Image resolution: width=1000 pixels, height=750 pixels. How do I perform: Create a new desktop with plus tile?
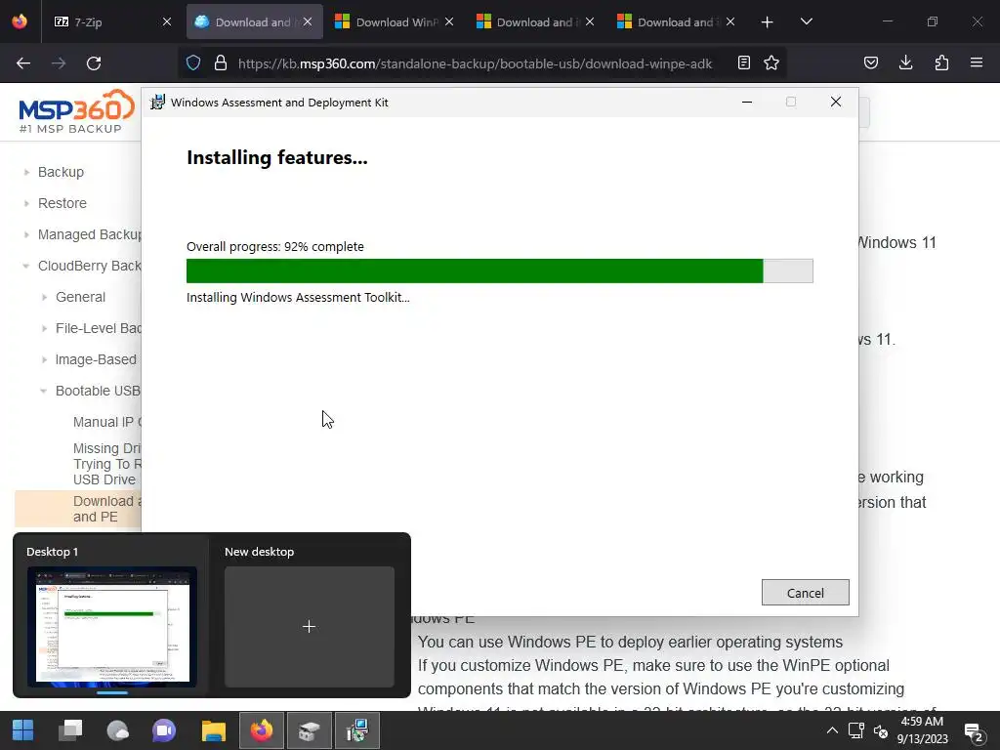click(310, 627)
